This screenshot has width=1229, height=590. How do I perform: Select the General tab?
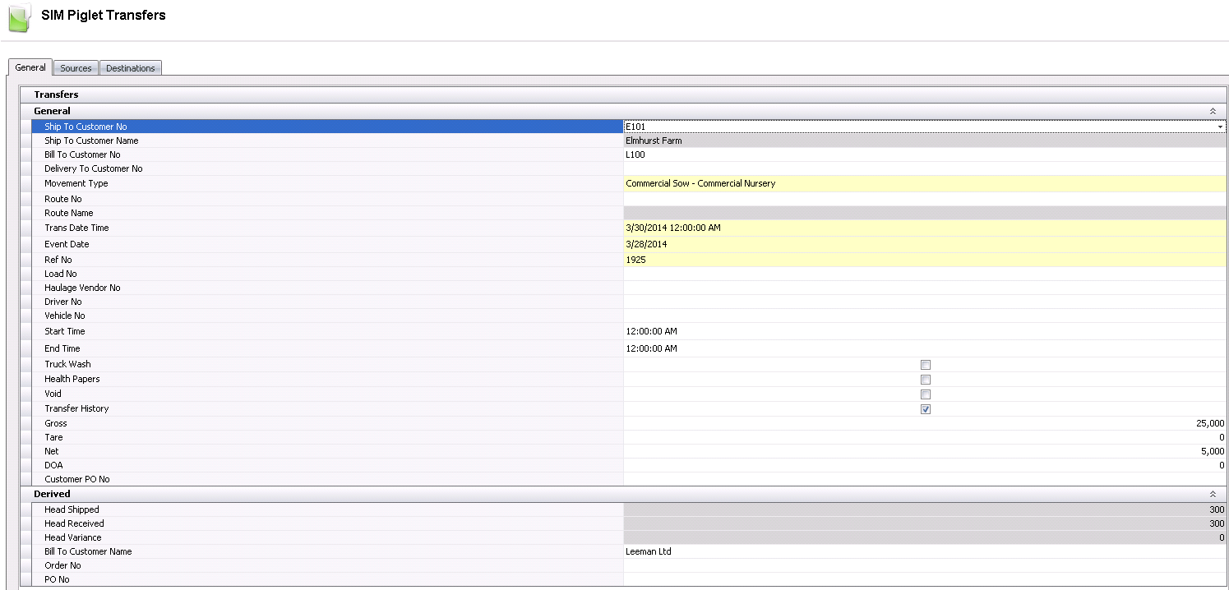tap(30, 67)
